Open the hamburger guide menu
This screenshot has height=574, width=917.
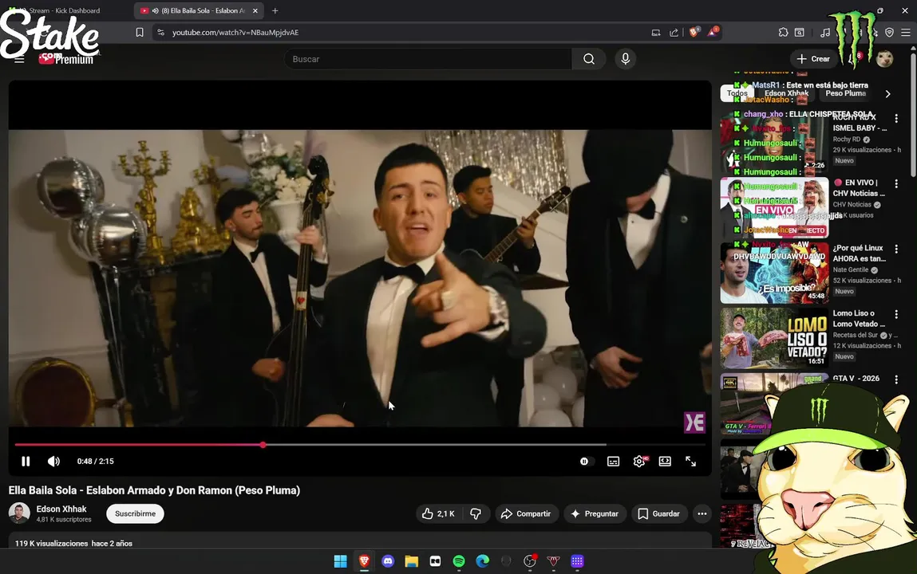pos(19,60)
